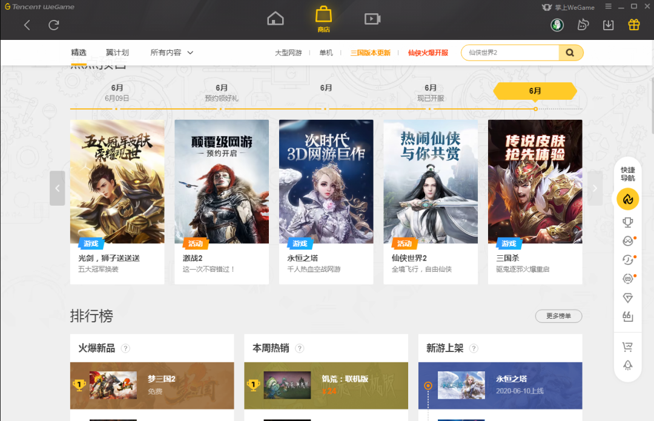Image resolution: width=654 pixels, height=421 pixels.
Task: Click the yellow gift box icon
Action: [x=633, y=25]
